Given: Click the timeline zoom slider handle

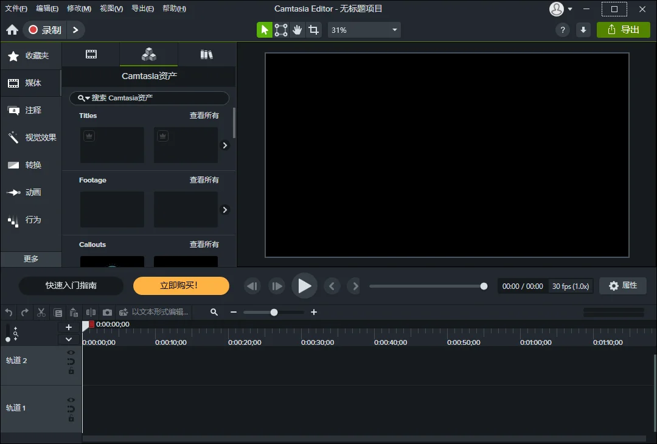Looking at the screenshot, I should pos(274,313).
